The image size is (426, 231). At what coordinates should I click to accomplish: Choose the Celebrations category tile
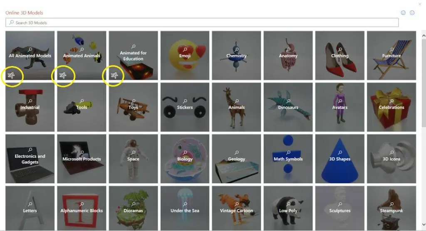tap(391, 107)
